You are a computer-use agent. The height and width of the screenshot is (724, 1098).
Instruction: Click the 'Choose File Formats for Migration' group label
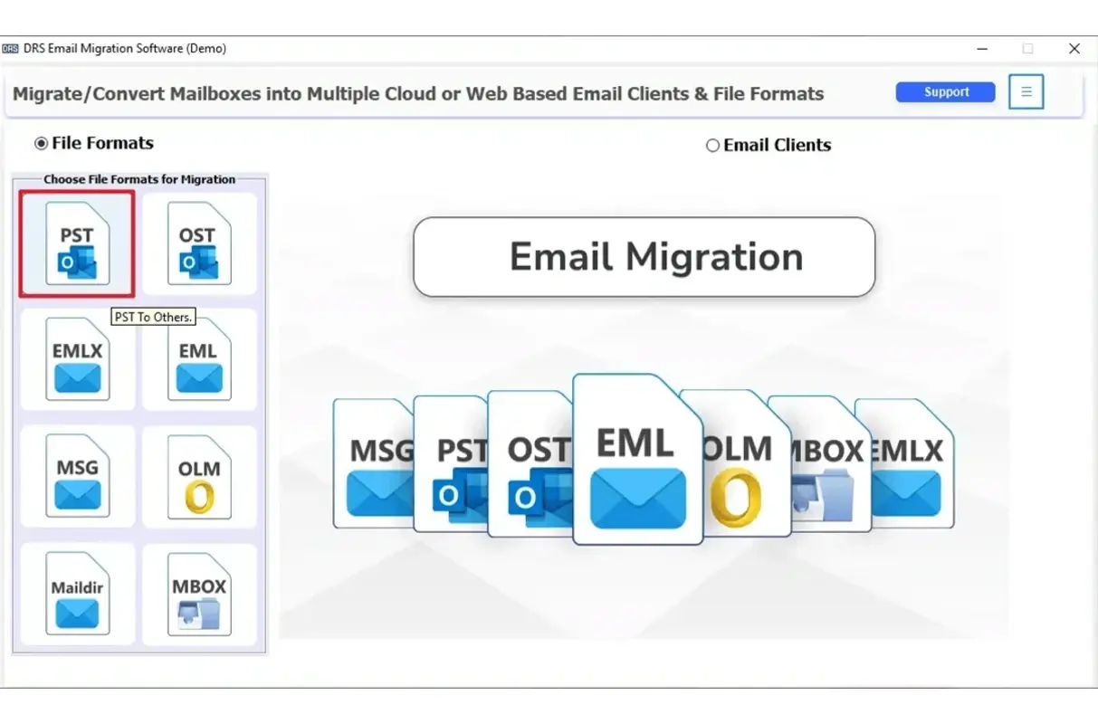(x=142, y=178)
